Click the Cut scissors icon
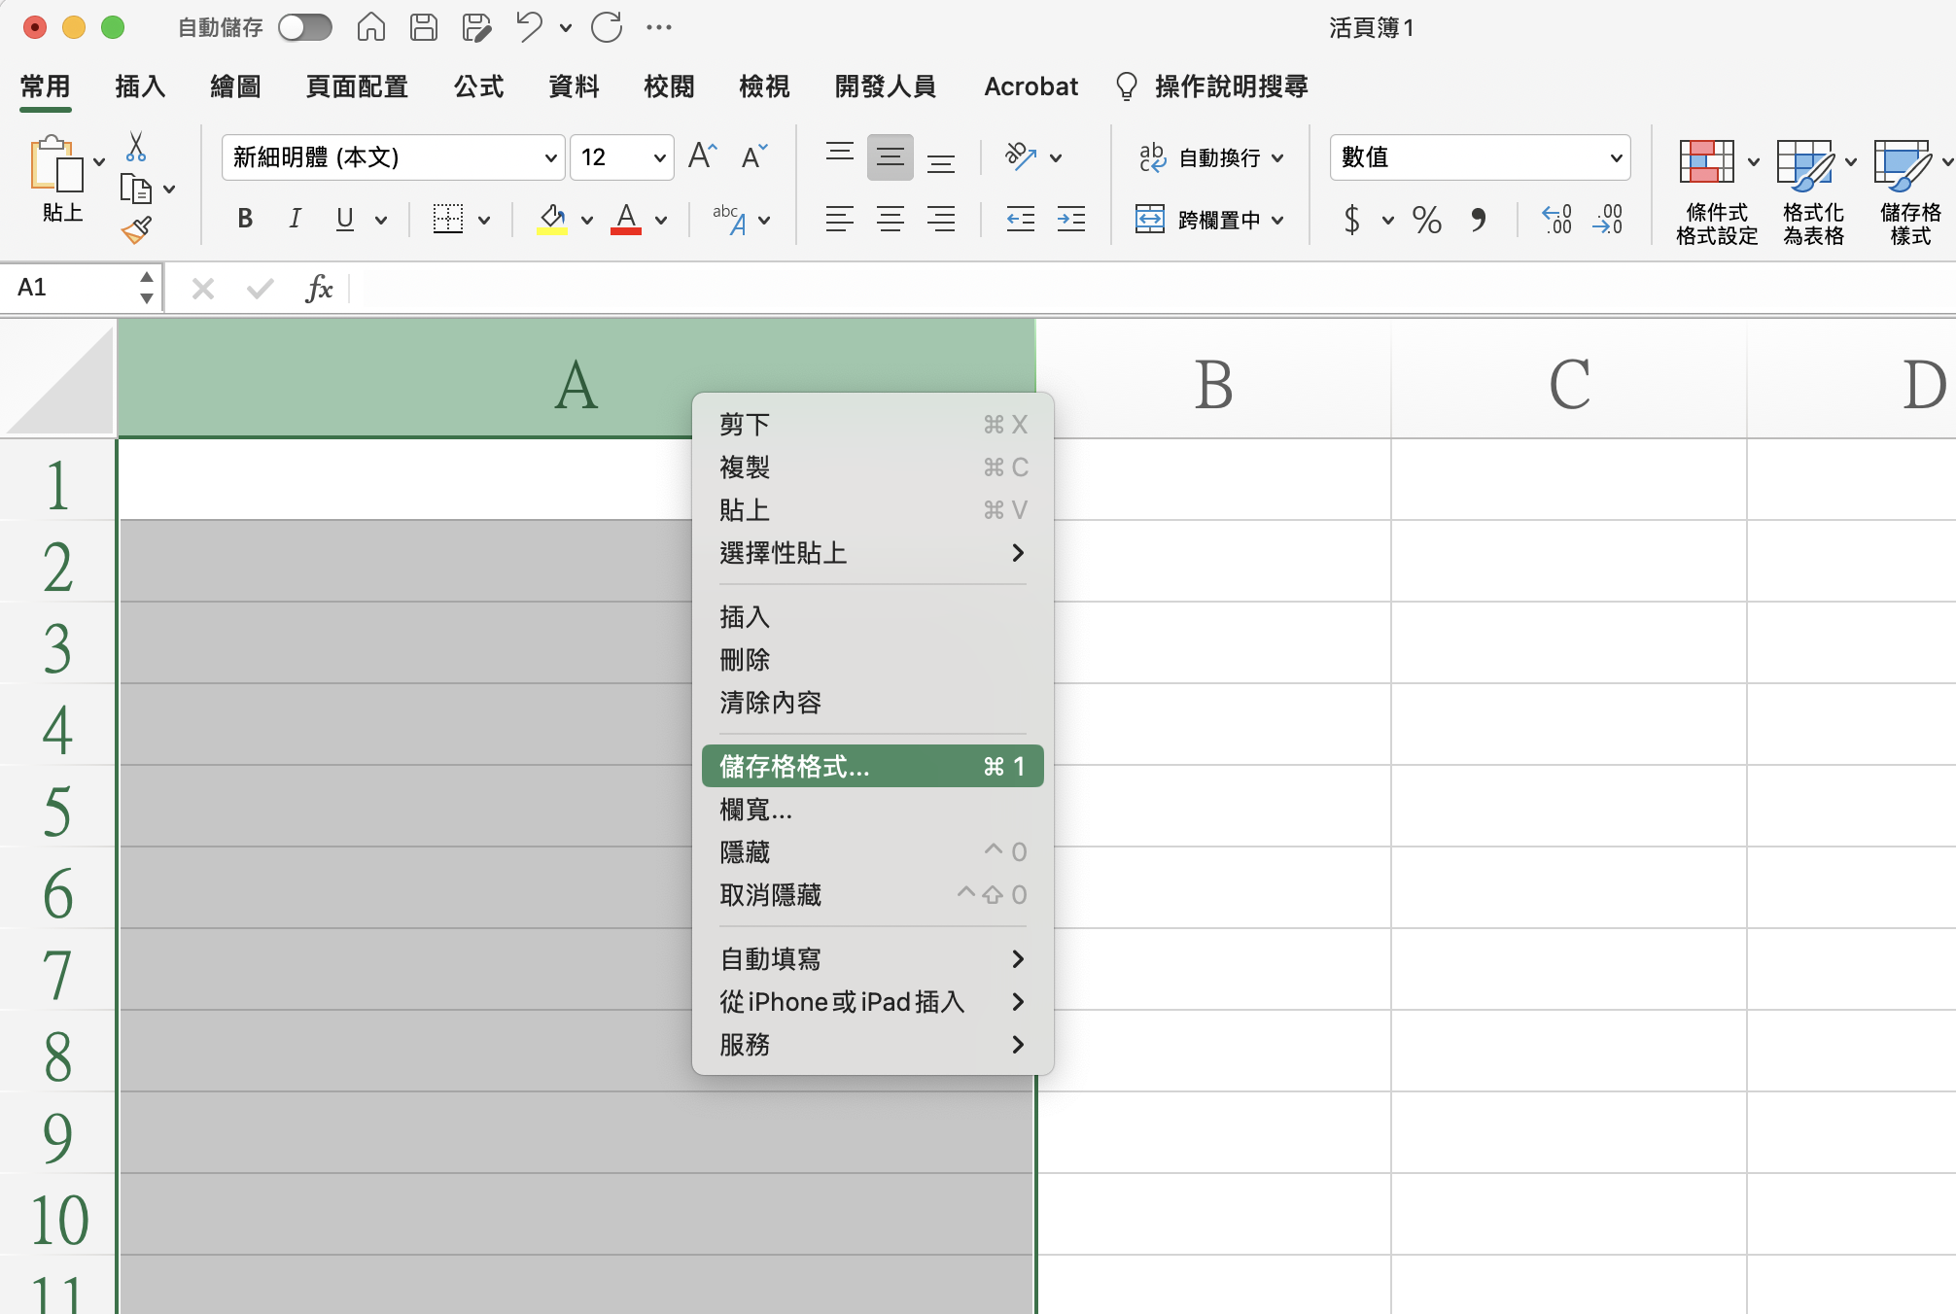1956x1314 pixels. (136, 148)
